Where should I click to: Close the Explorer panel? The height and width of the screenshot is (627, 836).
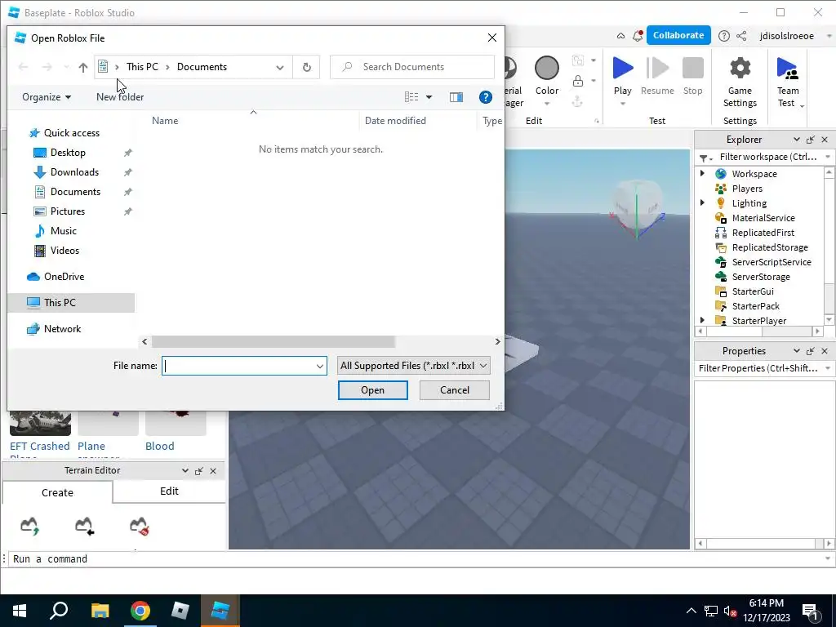click(825, 140)
